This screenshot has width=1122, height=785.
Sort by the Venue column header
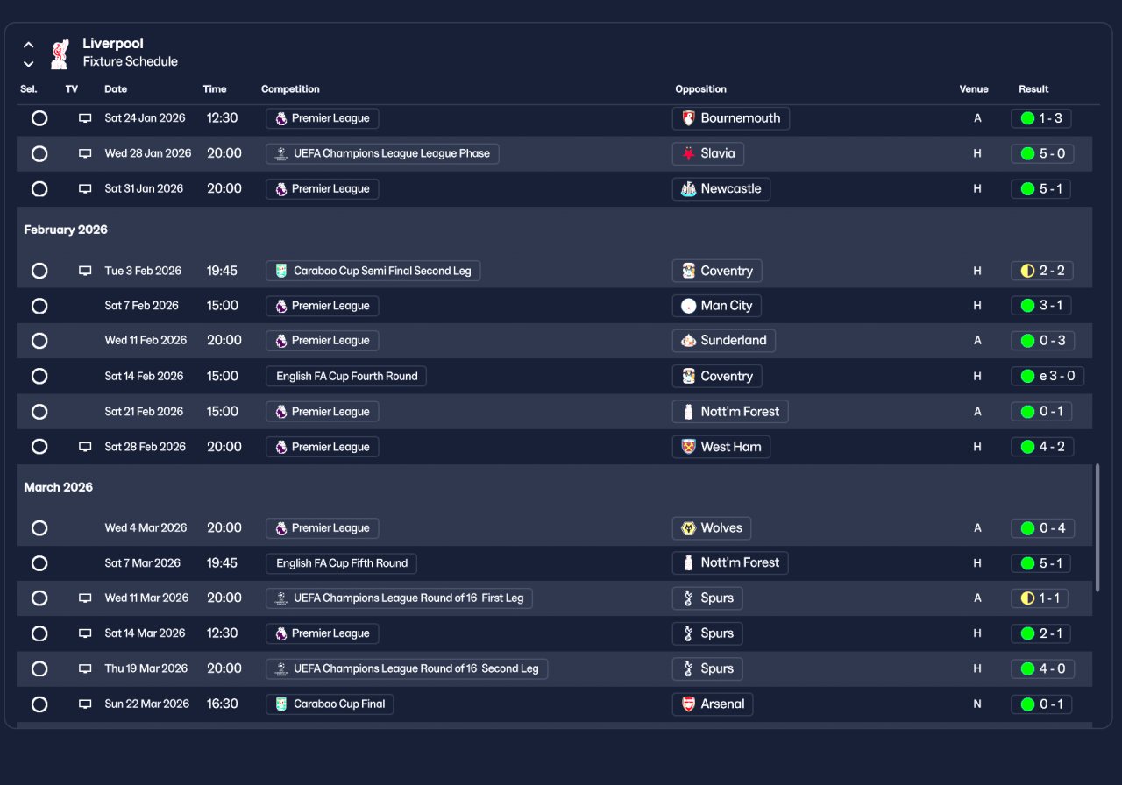tap(974, 89)
